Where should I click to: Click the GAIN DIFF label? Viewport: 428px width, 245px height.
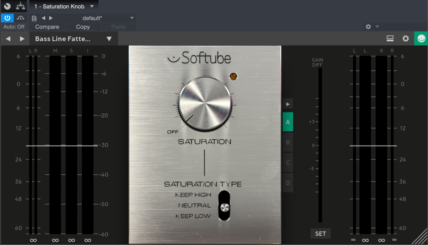(317, 62)
